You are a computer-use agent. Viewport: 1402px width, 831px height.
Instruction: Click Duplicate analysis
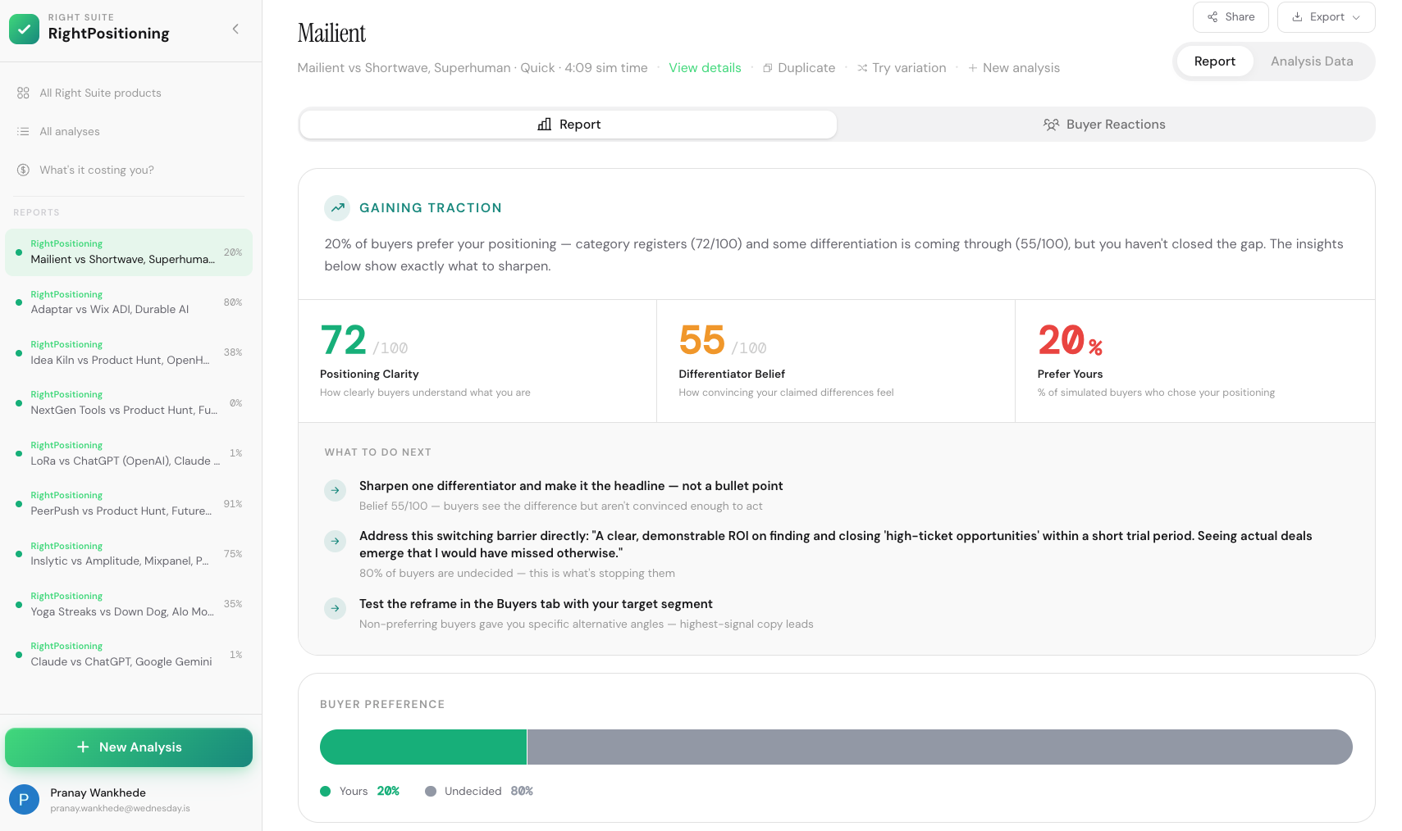[799, 68]
